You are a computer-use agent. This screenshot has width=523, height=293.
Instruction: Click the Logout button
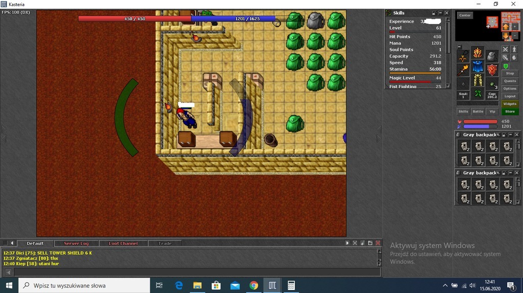coord(510,96)
